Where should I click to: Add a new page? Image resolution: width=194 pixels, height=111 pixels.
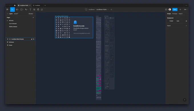tap(33, 18)
